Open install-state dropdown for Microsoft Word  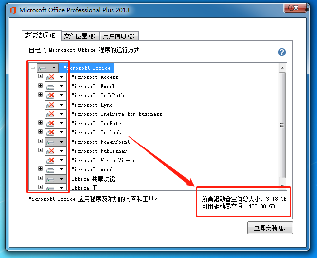pos(56,169)
